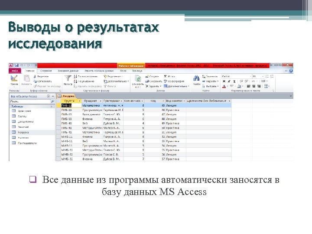Open the font size 11 combo box
The image size is (312, 234).
point(258,76)
